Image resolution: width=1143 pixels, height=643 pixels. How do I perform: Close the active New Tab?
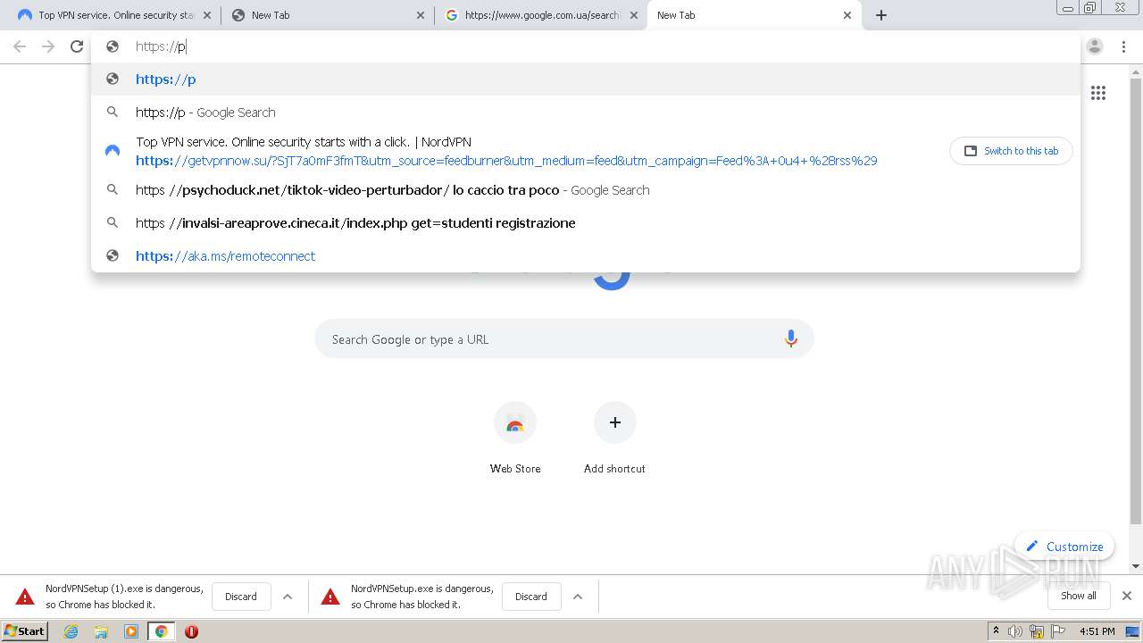pyautogui.click(x=847, y=15)
